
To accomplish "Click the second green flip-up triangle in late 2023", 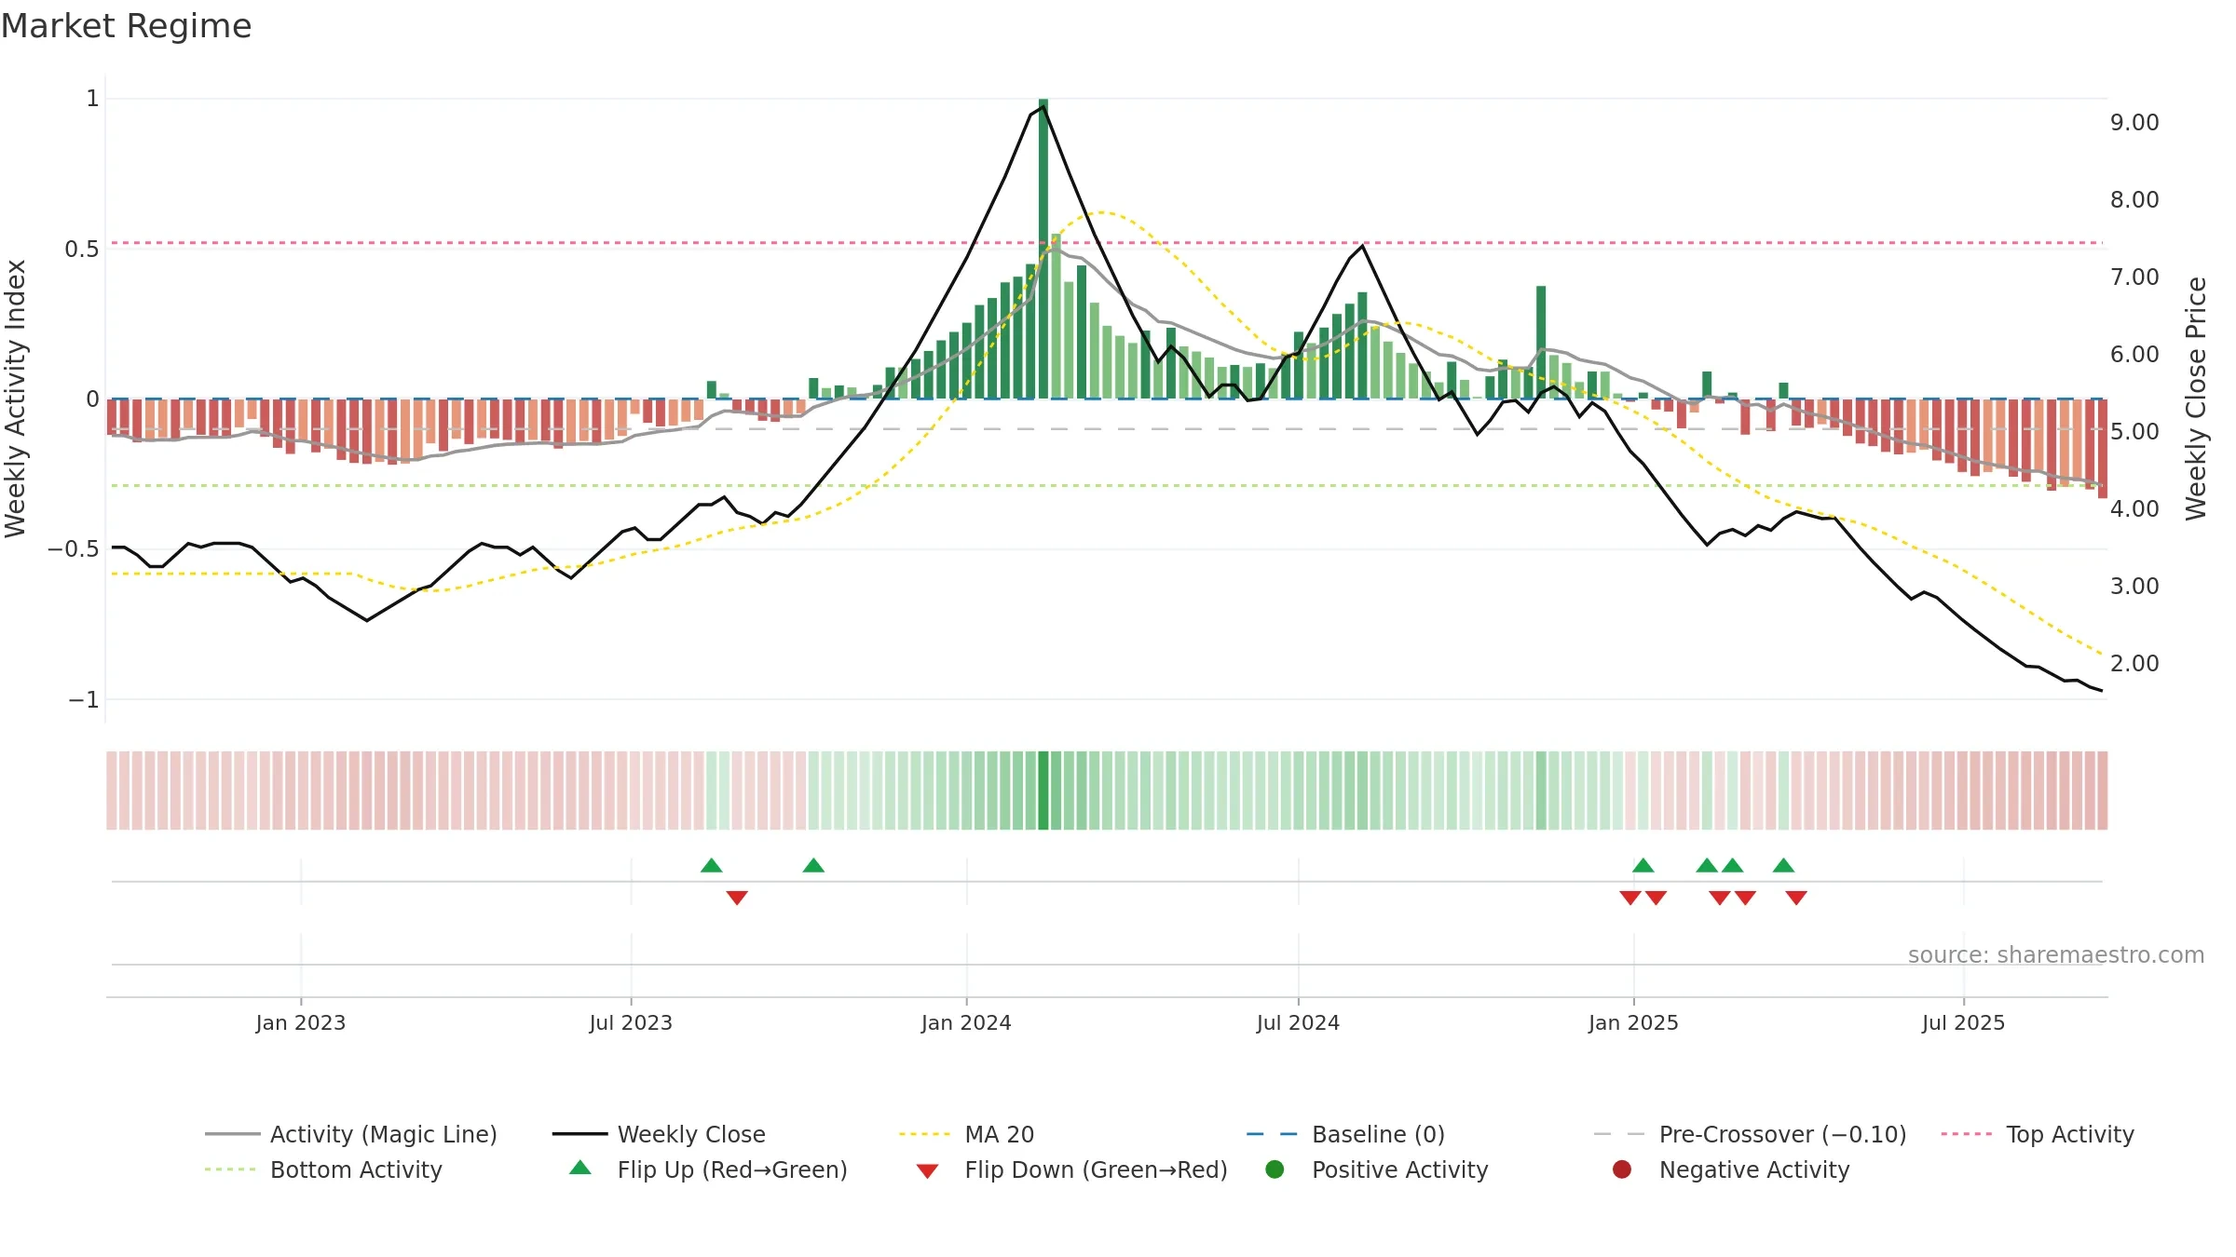I will tap(813, 865).
